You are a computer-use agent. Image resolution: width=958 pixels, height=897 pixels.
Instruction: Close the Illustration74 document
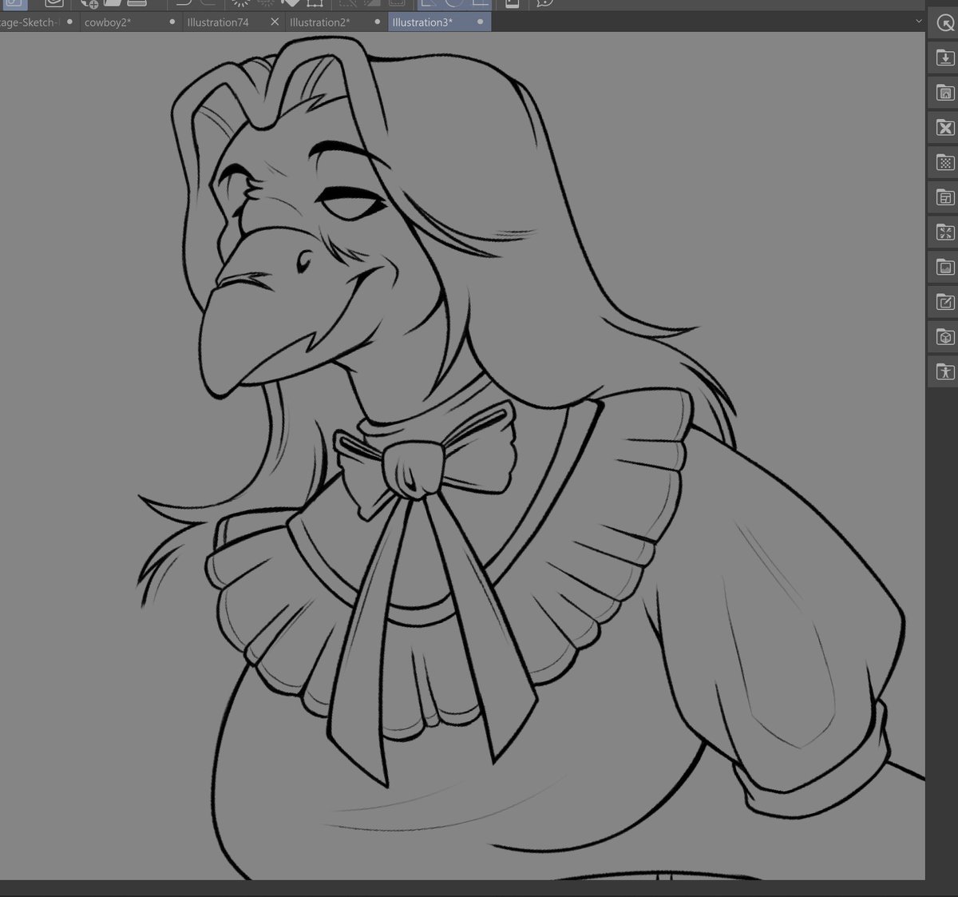coord(275,22)
